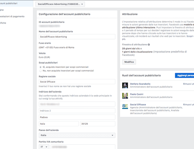
Task: Open the Pagine sidebar item
Action: coord(2,10)
